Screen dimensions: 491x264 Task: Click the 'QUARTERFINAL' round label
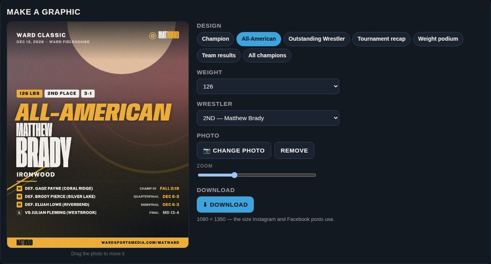coord(146,197)
